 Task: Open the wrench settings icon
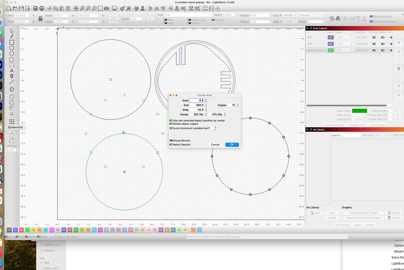(128, 7)
